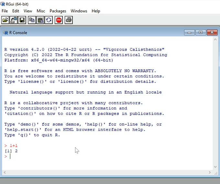
Task: Open the View menu
Action: tap(28, 11)
